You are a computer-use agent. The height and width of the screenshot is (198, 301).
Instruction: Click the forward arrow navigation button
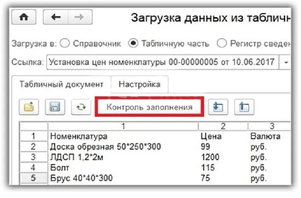coord(80,17)
